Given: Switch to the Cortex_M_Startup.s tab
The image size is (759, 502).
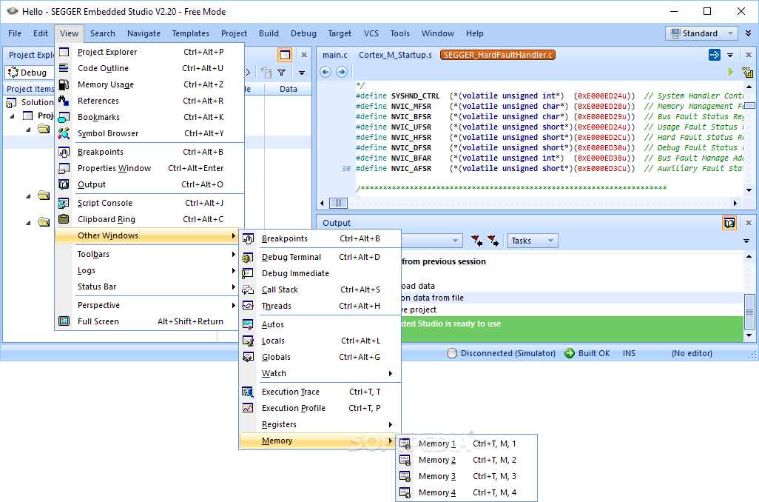Looking at the screenshot, I should tap(395, 56).
